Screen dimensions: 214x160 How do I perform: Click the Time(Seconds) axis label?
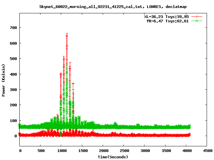pos(113,157)
